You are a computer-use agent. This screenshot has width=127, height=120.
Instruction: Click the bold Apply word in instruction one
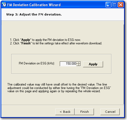[x=26, y=40]
